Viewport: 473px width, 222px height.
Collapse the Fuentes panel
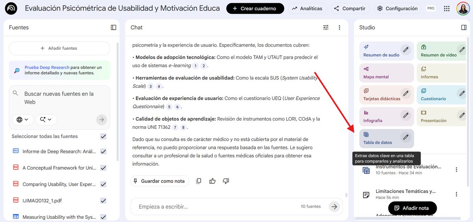pyautogui.click(x=114, y=27)
